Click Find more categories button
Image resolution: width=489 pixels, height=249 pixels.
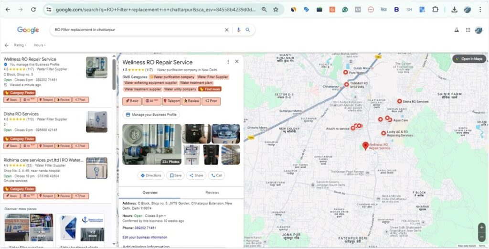(210, 89)
